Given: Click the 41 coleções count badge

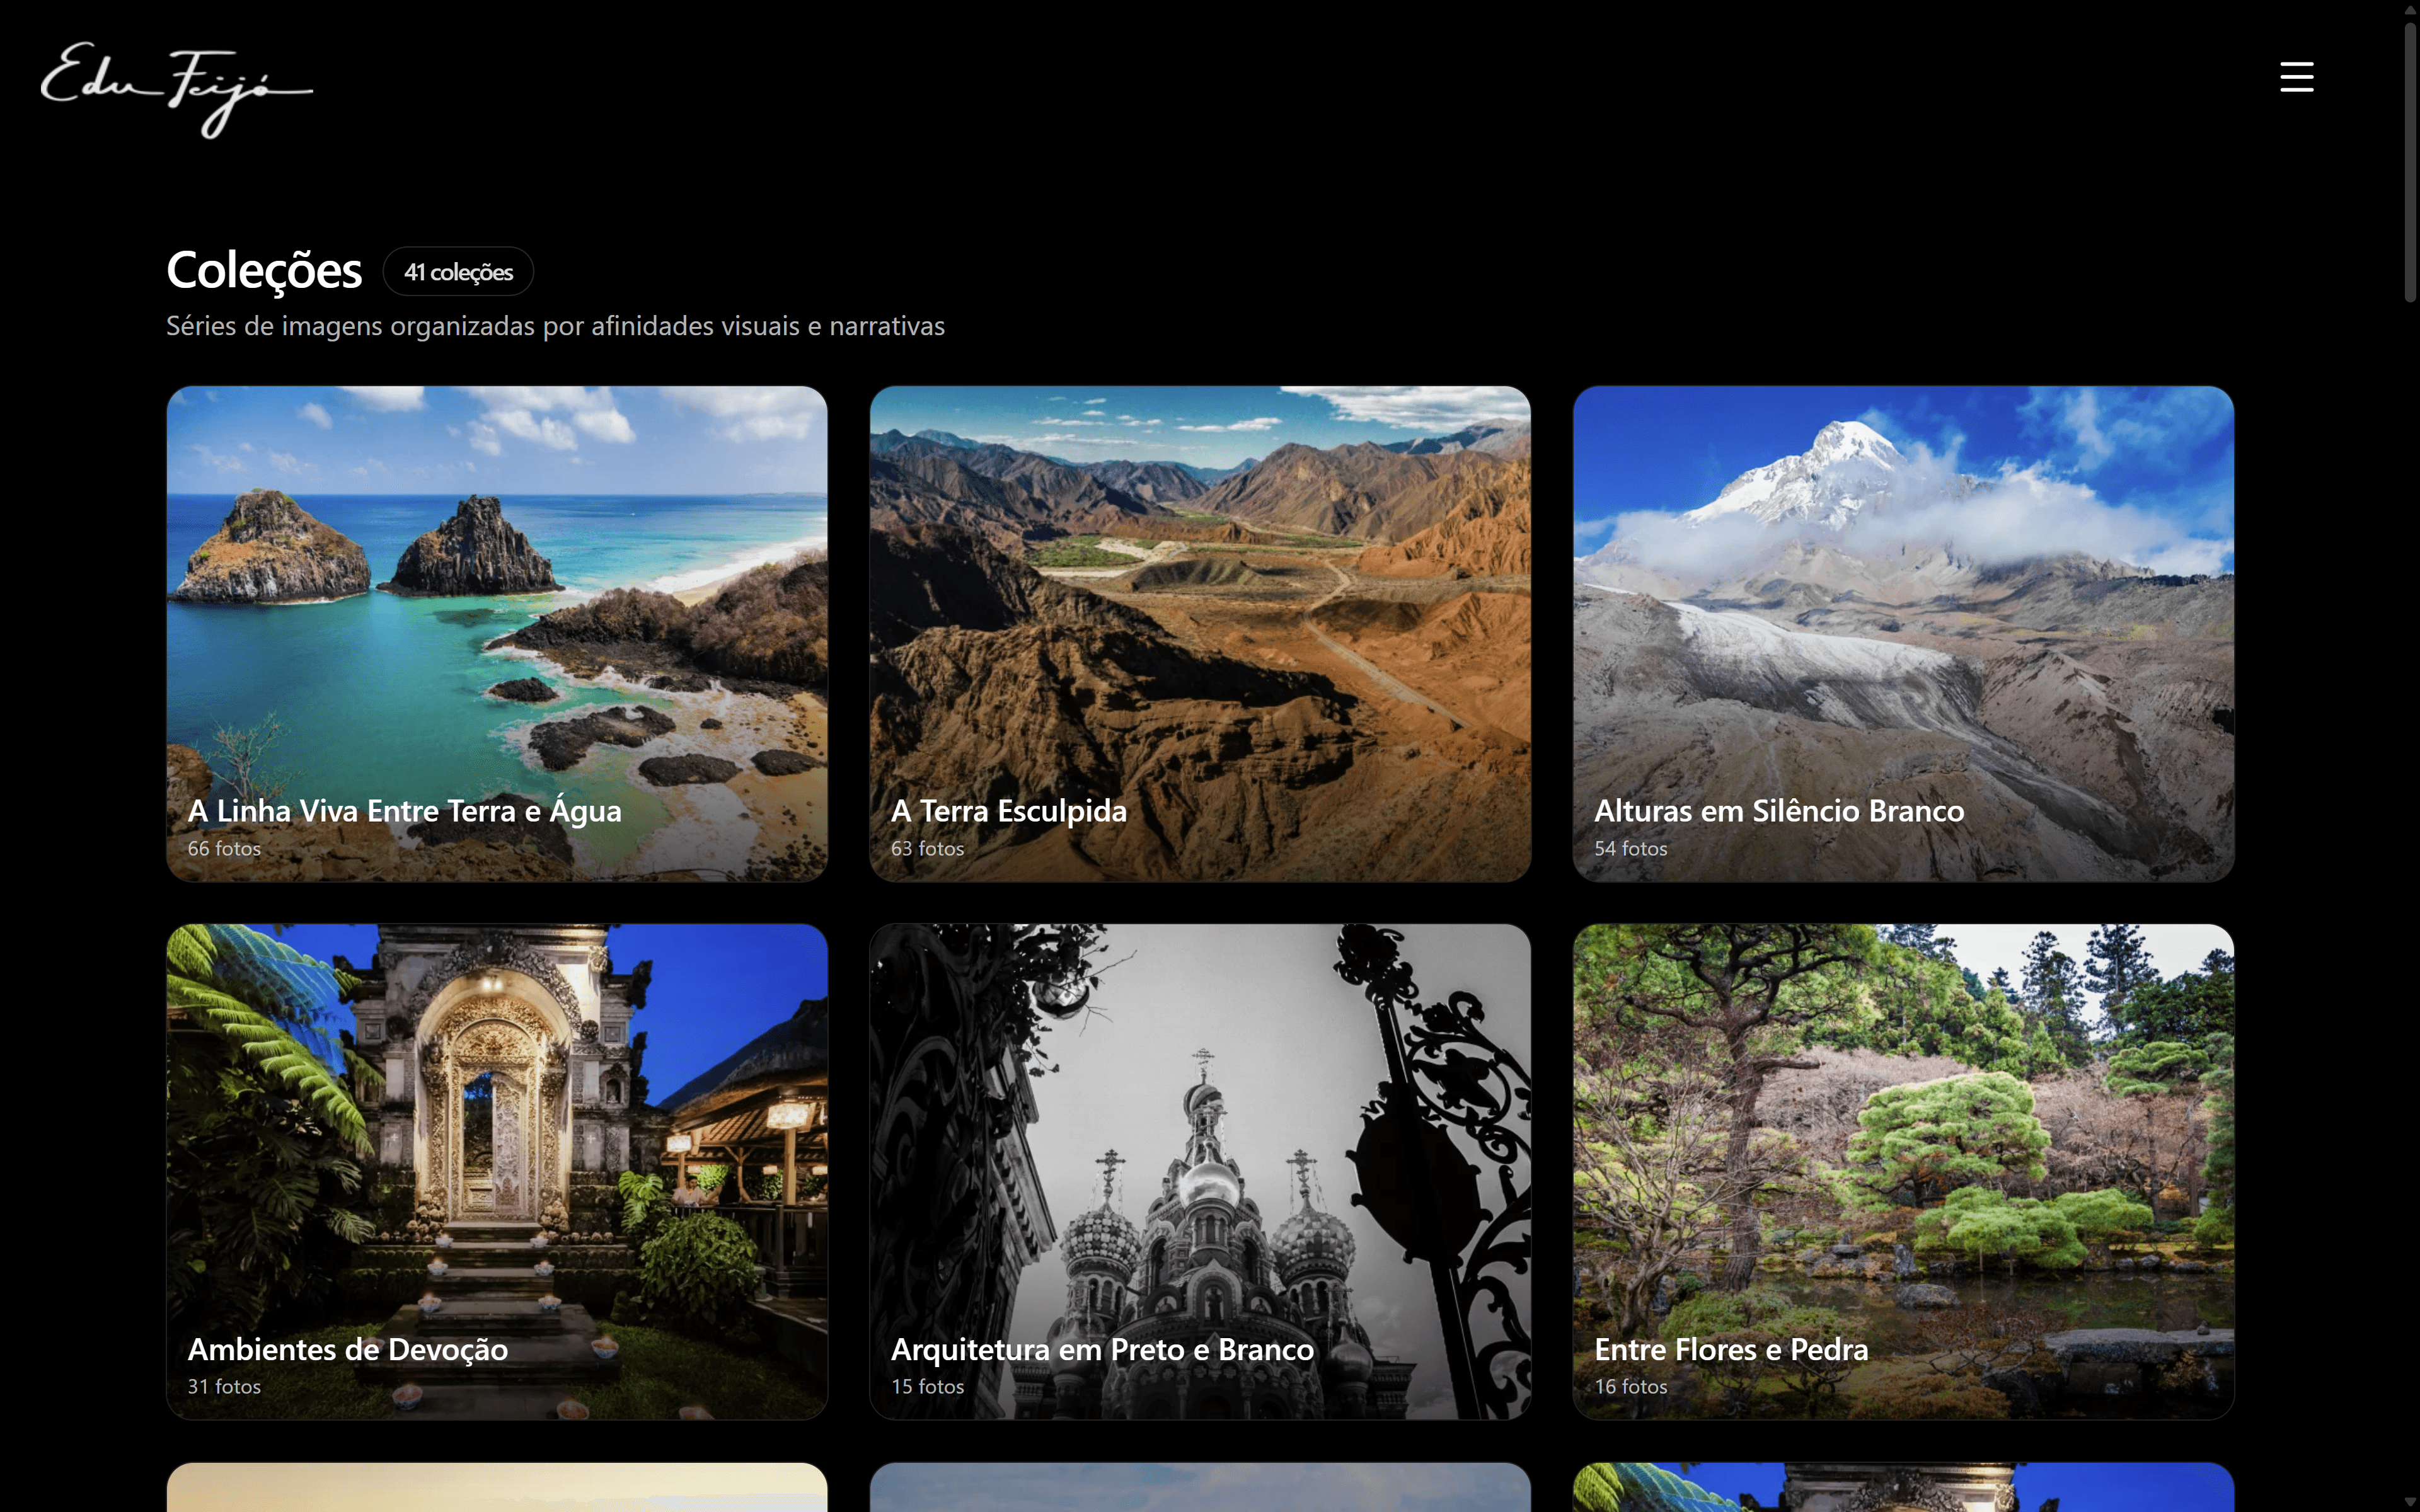Looking at the screenshot, I should coord(458,272).
